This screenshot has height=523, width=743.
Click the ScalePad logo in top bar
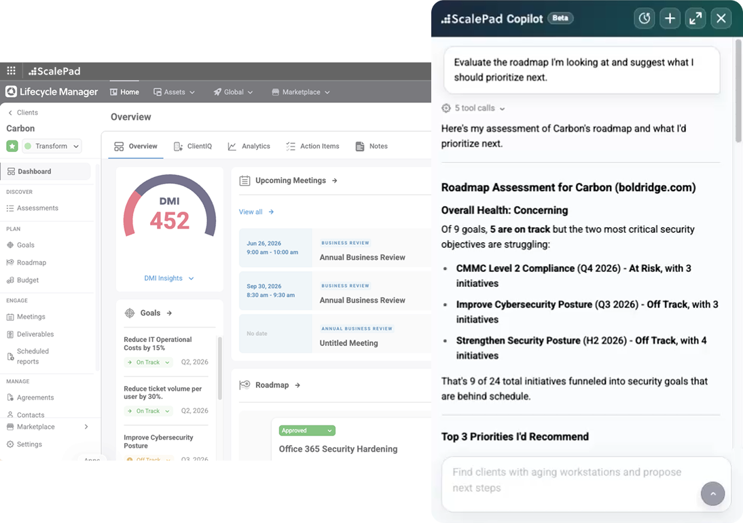(x=54, y=71)
